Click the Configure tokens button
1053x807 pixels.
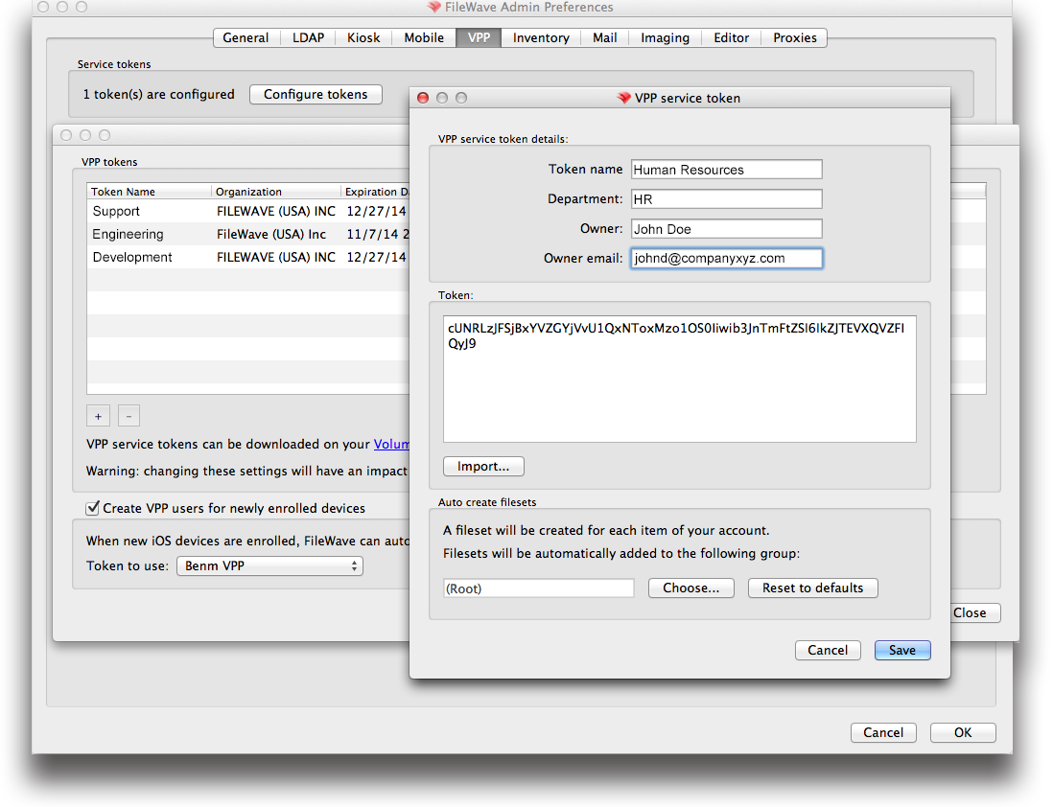tap(316, 95)
